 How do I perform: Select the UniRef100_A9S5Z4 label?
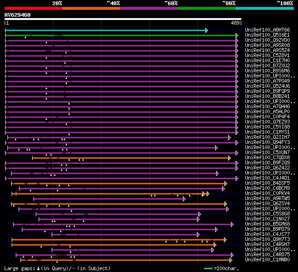(267, 51)
